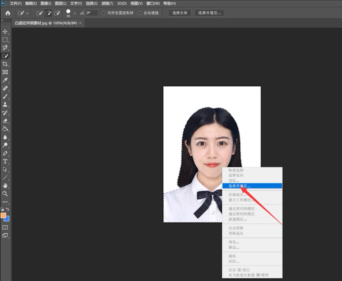This screenshot has height=281, width=342.
Task: Select the Move tool
Action: (x=5, y=32)
